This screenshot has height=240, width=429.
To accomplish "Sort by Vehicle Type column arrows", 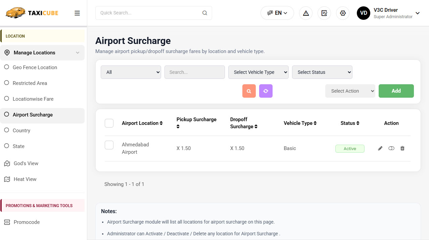I will click(315, 123).
